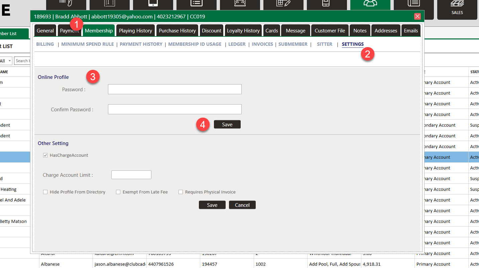Screen dimensions: 479x268
Task: Open the green members icon in top toolbar
Action: (370, 4)
